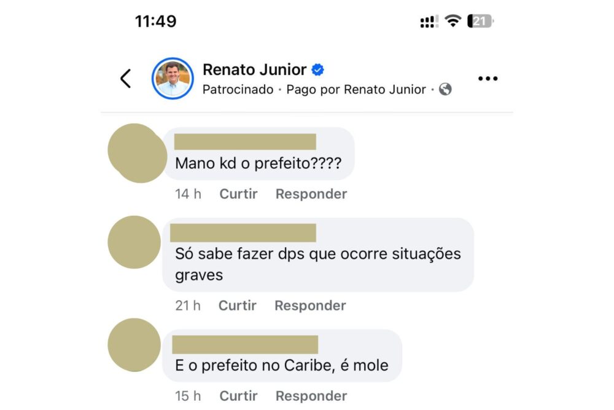Like the 'prefeito no Caribe' comment

click(238, 396)
